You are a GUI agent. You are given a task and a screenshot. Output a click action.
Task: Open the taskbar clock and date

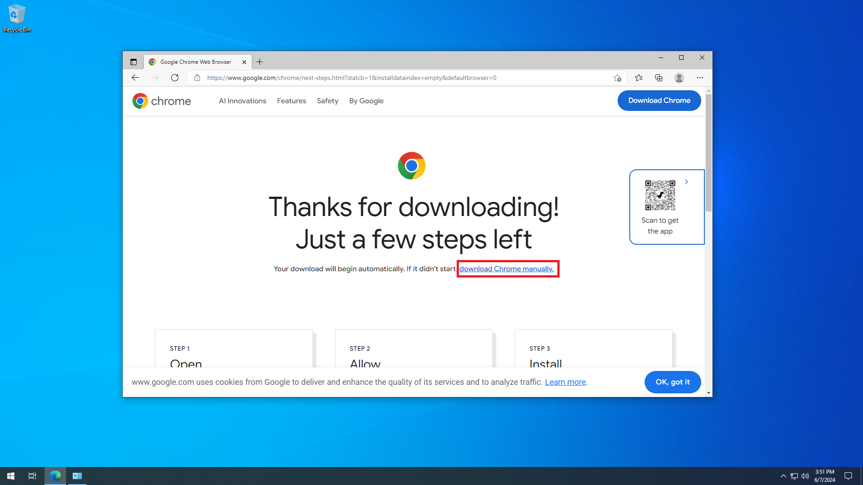click(x=825, y=476)
